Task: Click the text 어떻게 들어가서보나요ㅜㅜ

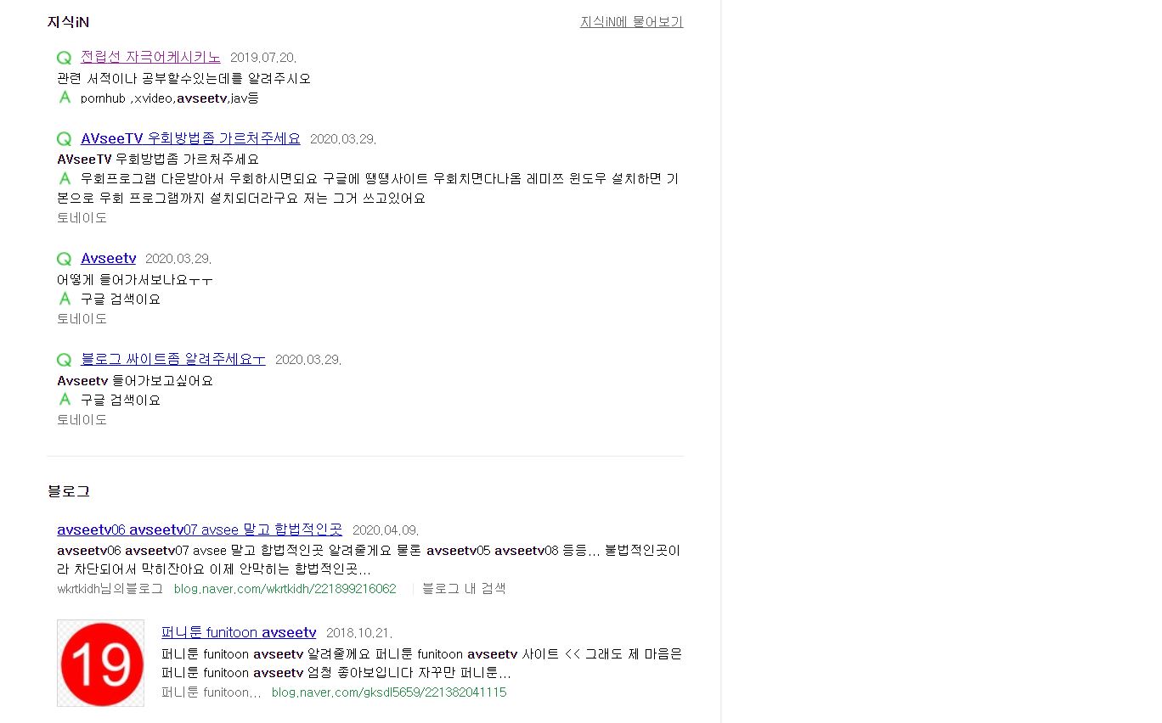Action: (135, 280)
